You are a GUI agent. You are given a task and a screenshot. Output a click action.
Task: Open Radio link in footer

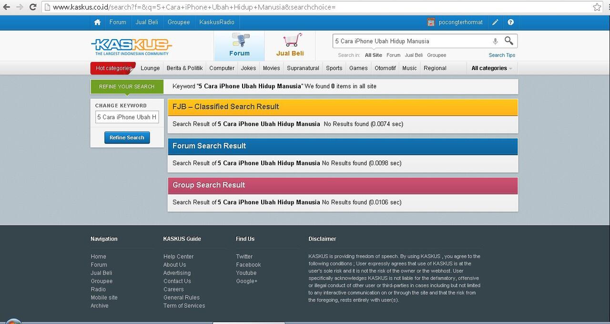coord(98,289)
